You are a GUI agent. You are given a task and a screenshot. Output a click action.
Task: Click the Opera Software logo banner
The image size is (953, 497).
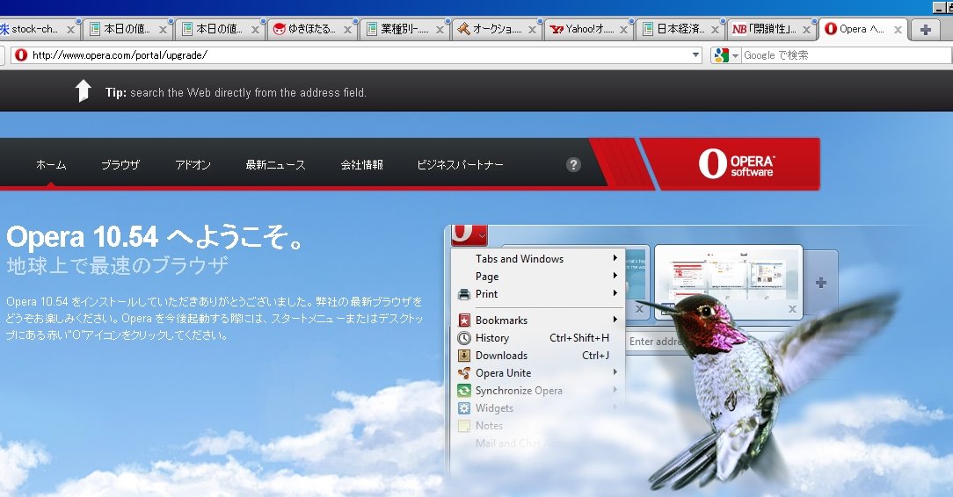(x=735, y=164)
